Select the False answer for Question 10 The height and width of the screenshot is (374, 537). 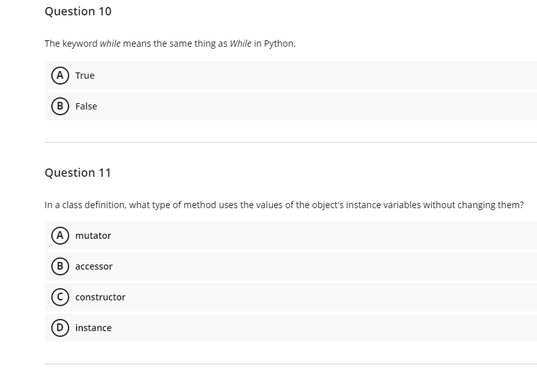(x=87, y=106)
